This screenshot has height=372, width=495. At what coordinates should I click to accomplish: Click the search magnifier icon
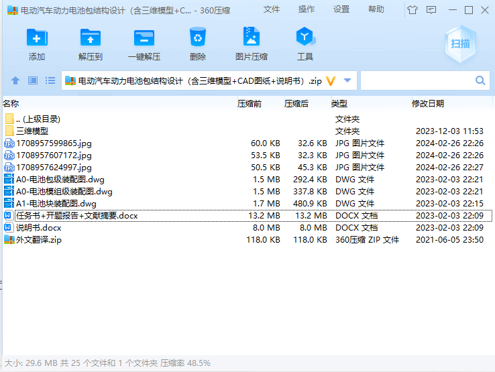click(480, 81)
